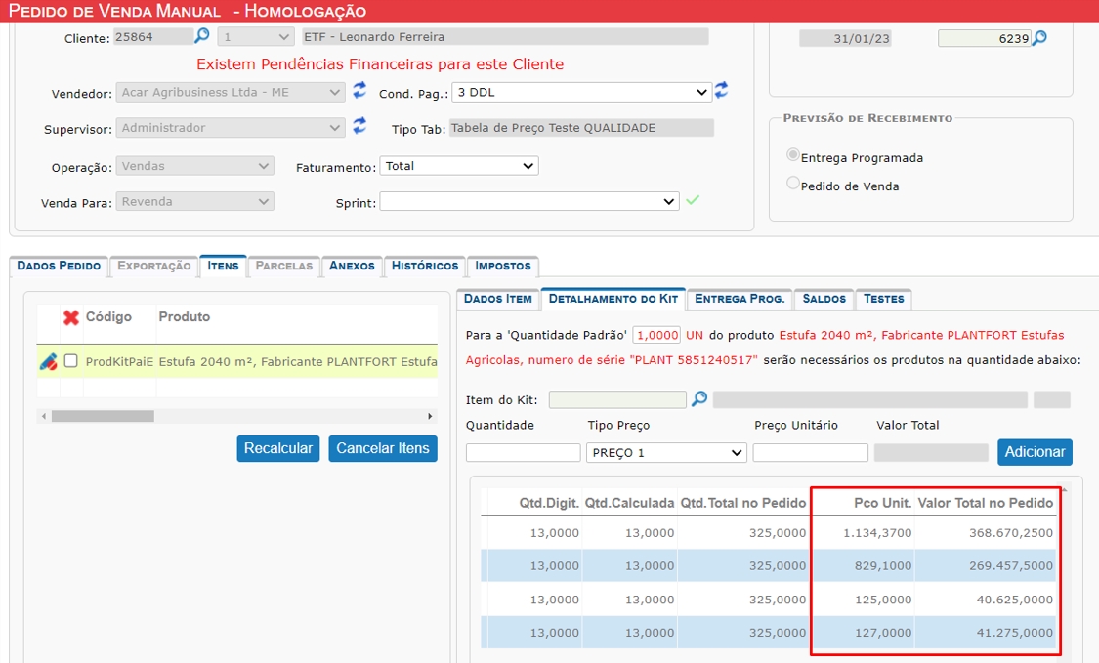Image resolution: width=1099 pixels, height=663 pixels.
Task: Expand the Venda Para dropdown showing Revenda
Action: click(x=194, y=202)
